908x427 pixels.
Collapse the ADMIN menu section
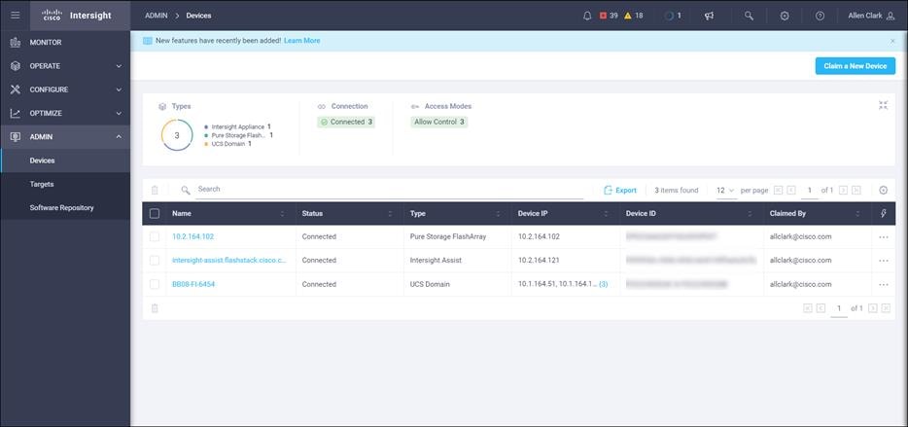pos(65,137)
